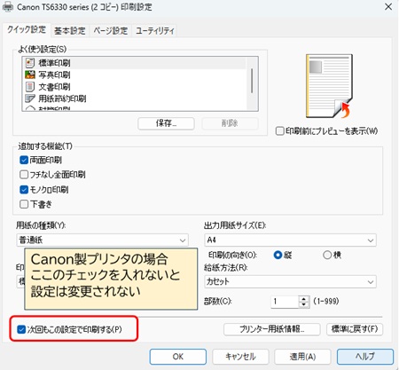The image size is (399, 370).
Task: Click the 標準印刷 profile icon
Action: pos(30,63)
